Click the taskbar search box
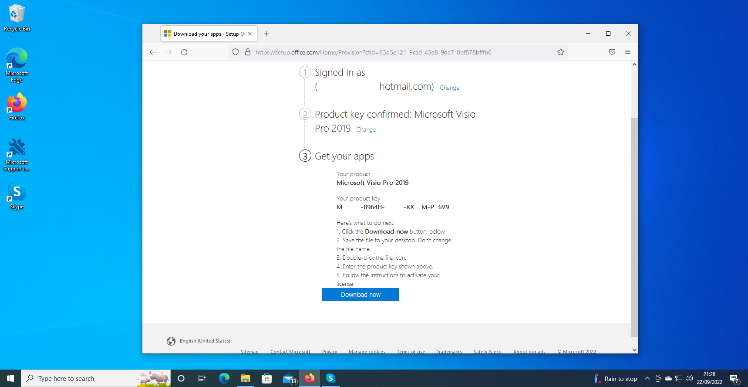748x387 pixels. [x=96, y=378]
